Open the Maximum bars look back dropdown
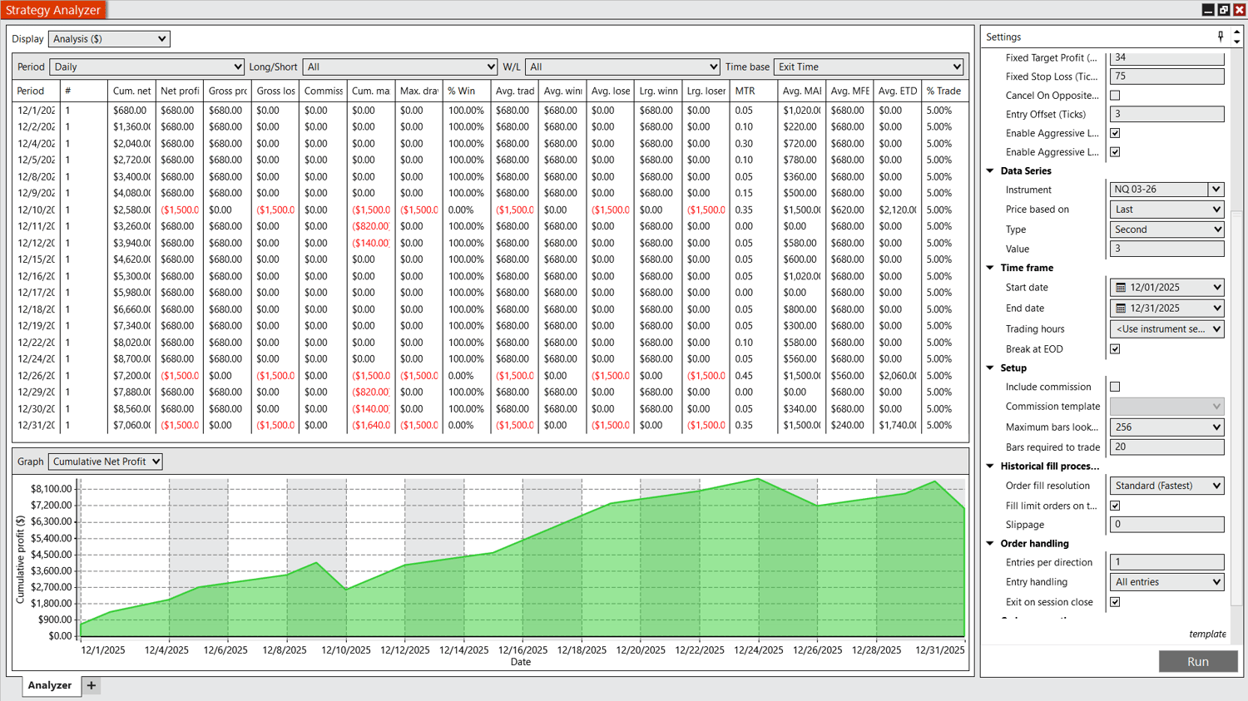The height and width of the screenshot is (701, 1248). coord(1166,427)
